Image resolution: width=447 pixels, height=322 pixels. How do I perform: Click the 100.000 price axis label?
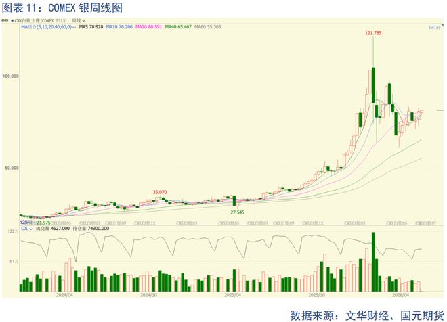point(11,76)
